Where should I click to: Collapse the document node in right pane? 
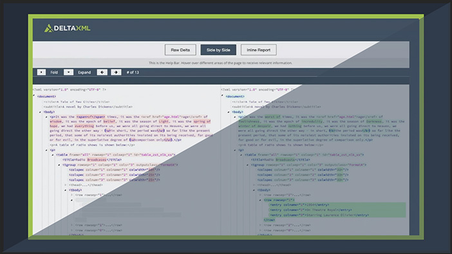tap(222, 96)
